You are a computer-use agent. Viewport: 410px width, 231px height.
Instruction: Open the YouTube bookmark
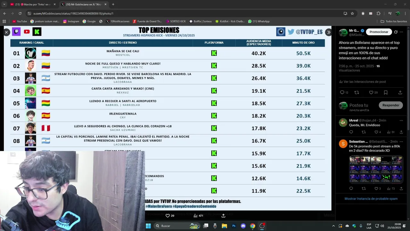coord(20,21)
